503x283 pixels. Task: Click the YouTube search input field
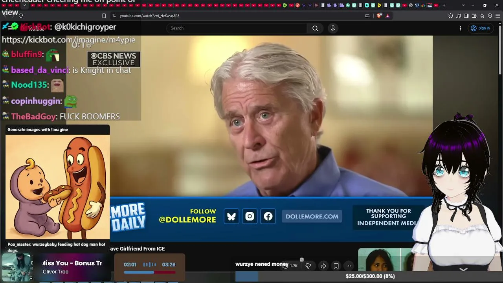point(237,28)
